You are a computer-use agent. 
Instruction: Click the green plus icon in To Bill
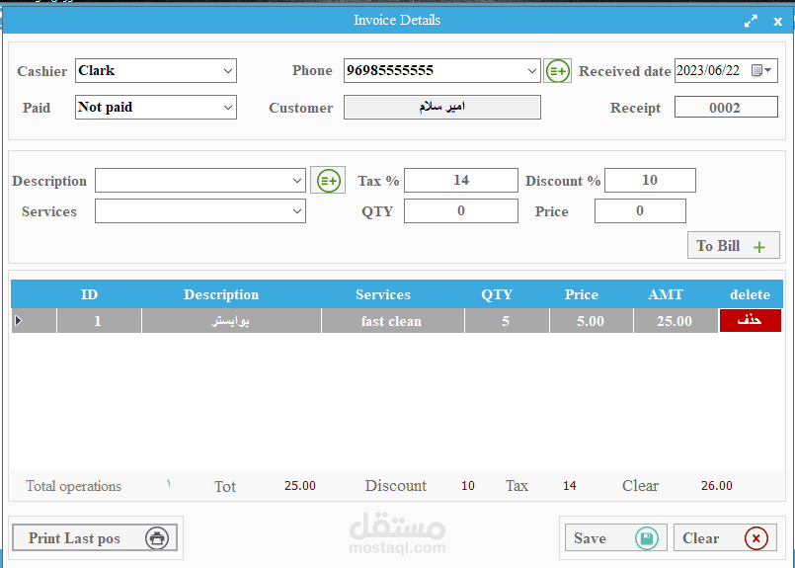click(x=759, y=247)
